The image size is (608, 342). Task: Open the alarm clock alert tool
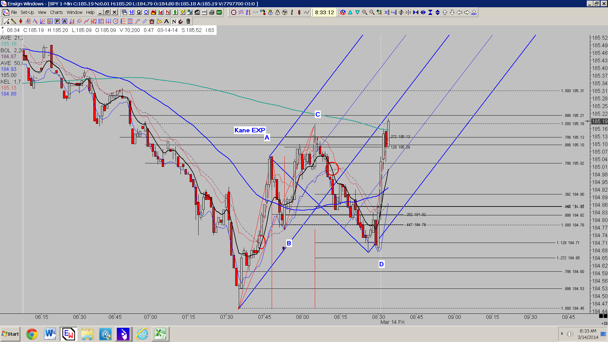[x=152, y=21]
